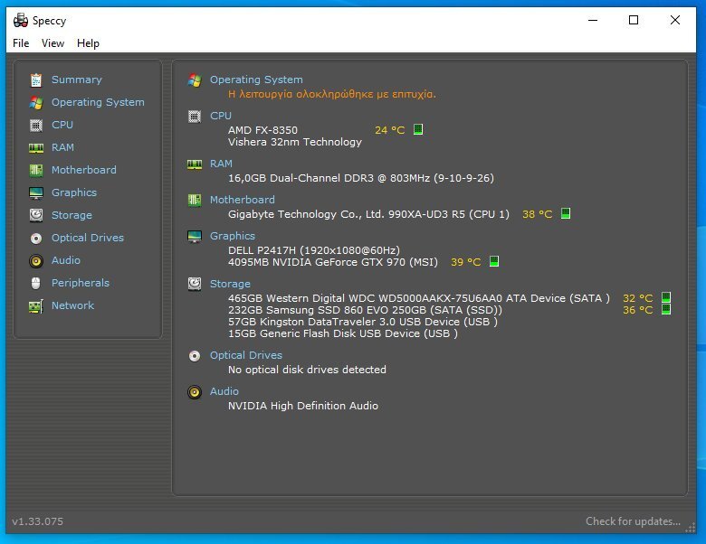Click the NVIDIA GeForce GTX 970 line
The image size is (706, 544).
(x=333, y=262)
